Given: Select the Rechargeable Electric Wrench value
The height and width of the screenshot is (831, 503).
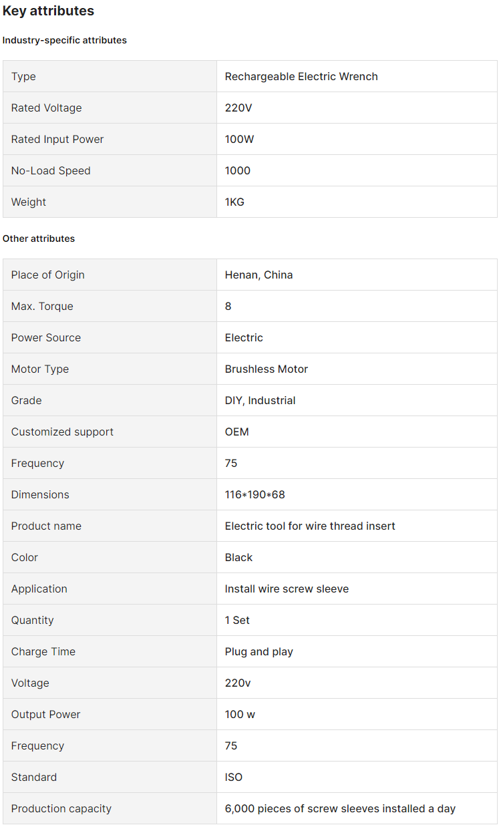Looking at the screenshot, I should [301, 76].
